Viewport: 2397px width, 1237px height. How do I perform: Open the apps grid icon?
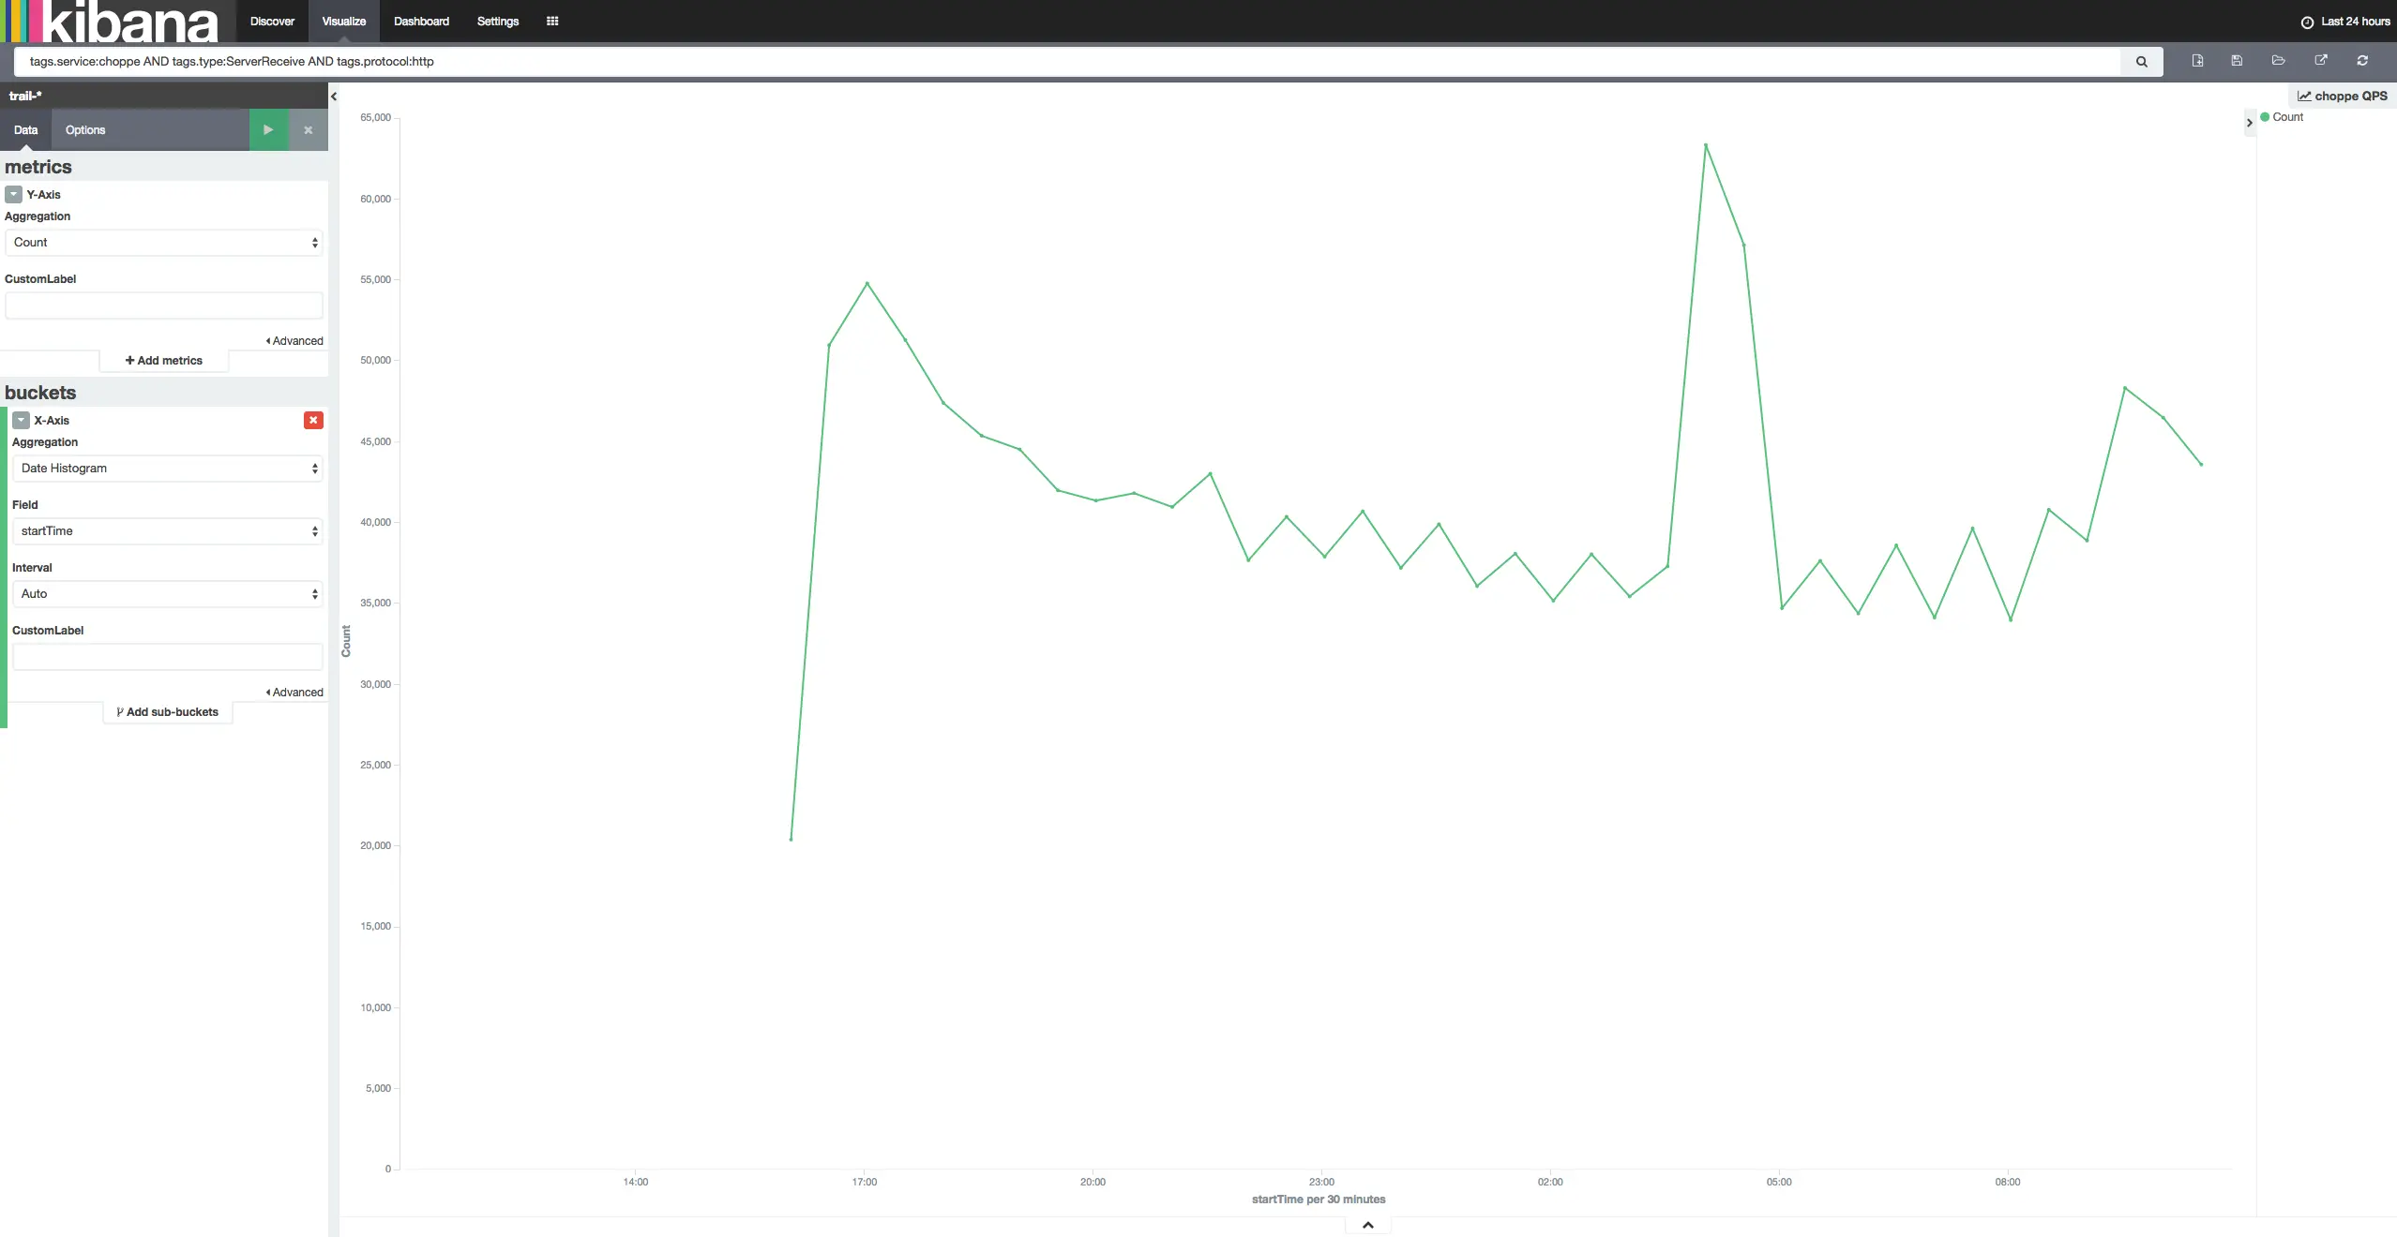point(552,21)
